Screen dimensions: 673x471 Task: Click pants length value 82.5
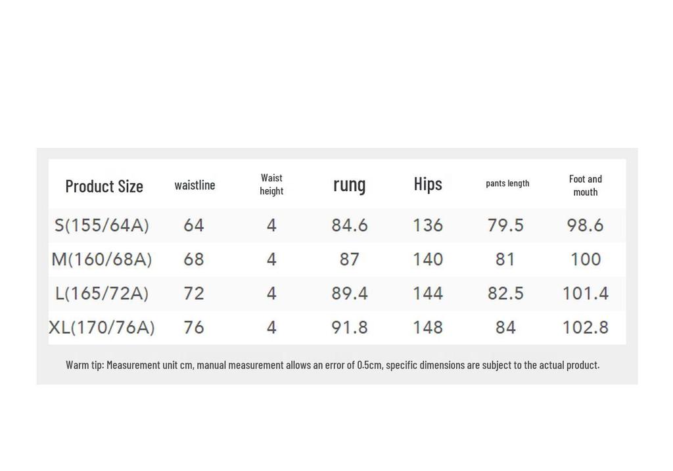click(505, 294)
